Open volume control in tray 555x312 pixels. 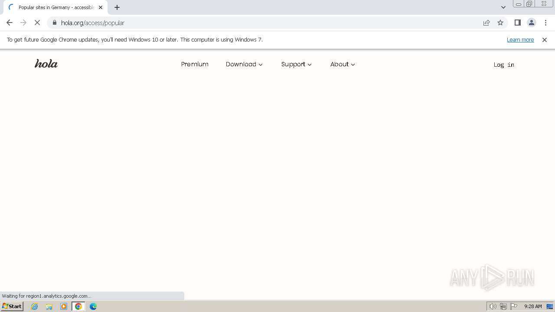(x=493, y=306)
